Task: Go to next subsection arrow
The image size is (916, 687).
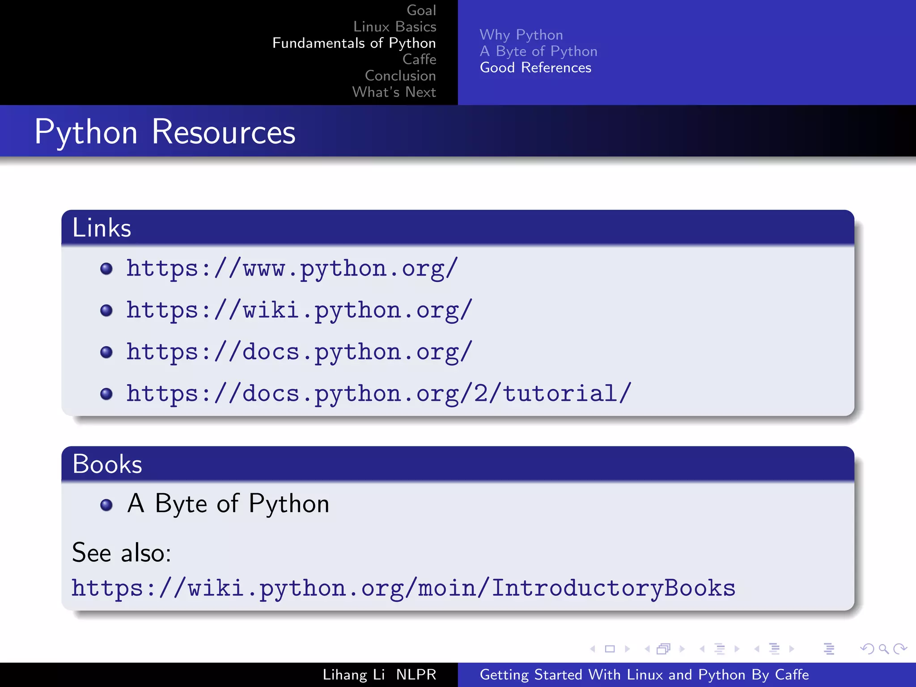Action: [x=737, y=649]
